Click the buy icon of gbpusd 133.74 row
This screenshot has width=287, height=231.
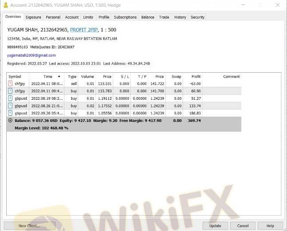(10, 106)
